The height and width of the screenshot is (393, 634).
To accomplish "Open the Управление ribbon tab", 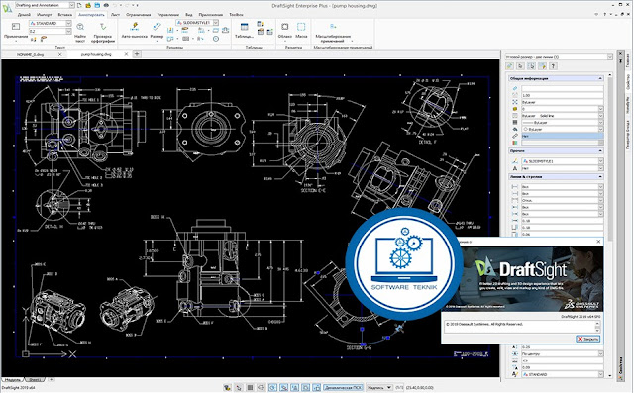I will pos(167,15).
